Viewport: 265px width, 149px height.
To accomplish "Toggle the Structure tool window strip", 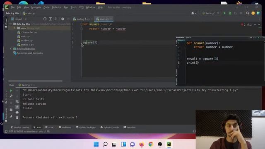I will pyautogui.click(x=6, y=98).
